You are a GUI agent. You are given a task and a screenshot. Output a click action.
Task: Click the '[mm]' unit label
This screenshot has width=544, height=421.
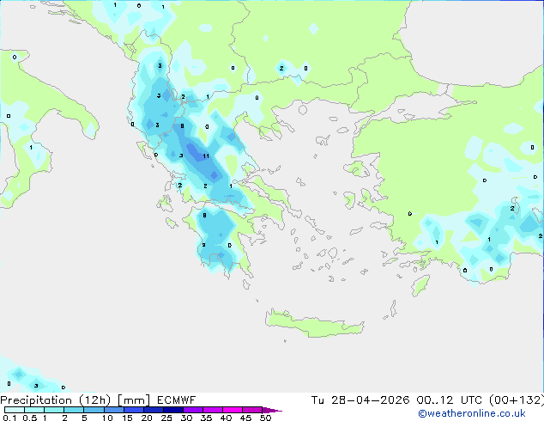point(134,400)
